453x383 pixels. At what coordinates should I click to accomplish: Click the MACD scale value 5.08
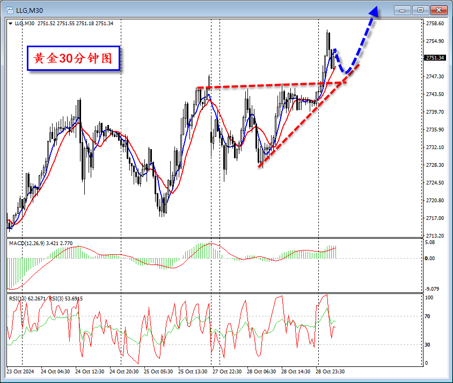(x=430, y=242)
